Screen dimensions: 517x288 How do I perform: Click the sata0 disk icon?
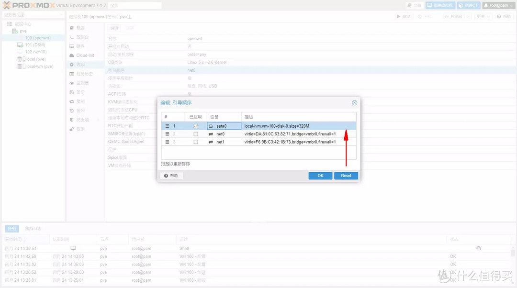pyautogui.click(x=211, y=126)
